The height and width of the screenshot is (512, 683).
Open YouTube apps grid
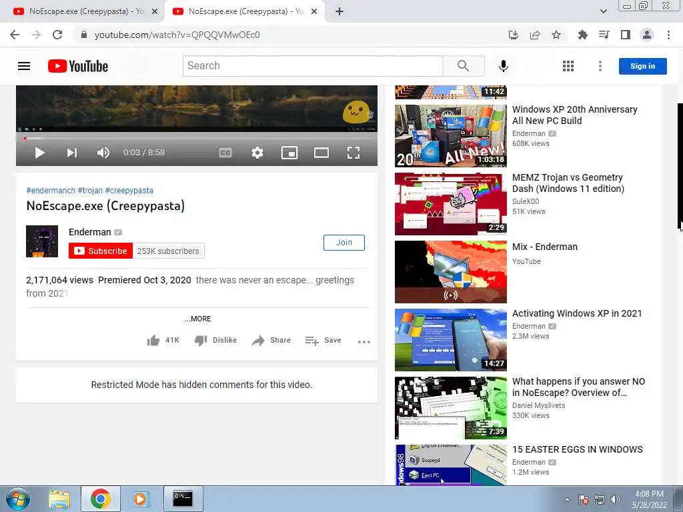[x=568, y=66]
